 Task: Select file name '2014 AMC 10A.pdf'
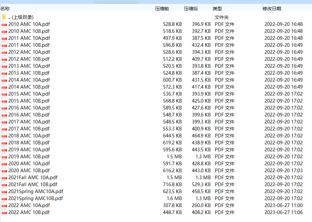click(x=29, y=80)
